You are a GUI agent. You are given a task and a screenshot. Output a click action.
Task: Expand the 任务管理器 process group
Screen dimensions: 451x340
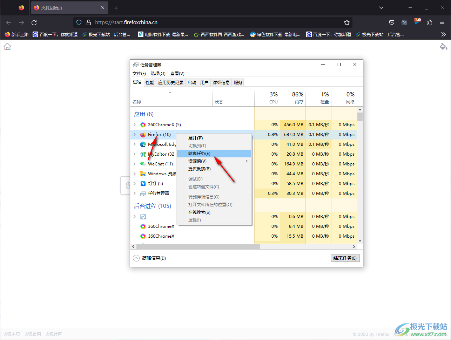click(135, 193)
